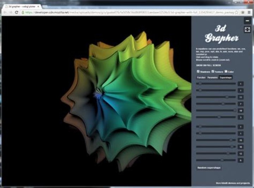Enable the Color checkbox
254x188 pixels.
point(226,71)
